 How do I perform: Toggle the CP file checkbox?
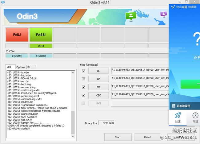[x=83, y=87]
